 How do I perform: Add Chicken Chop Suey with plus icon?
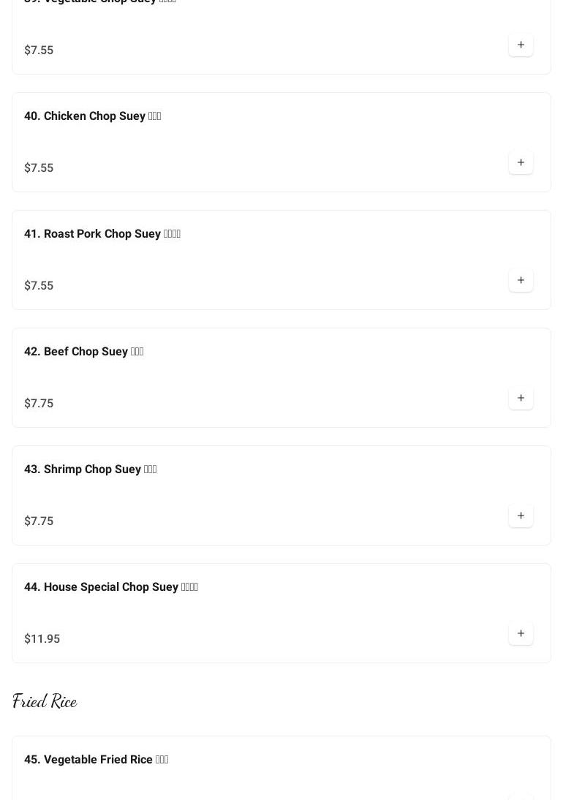tap(521, 163)
